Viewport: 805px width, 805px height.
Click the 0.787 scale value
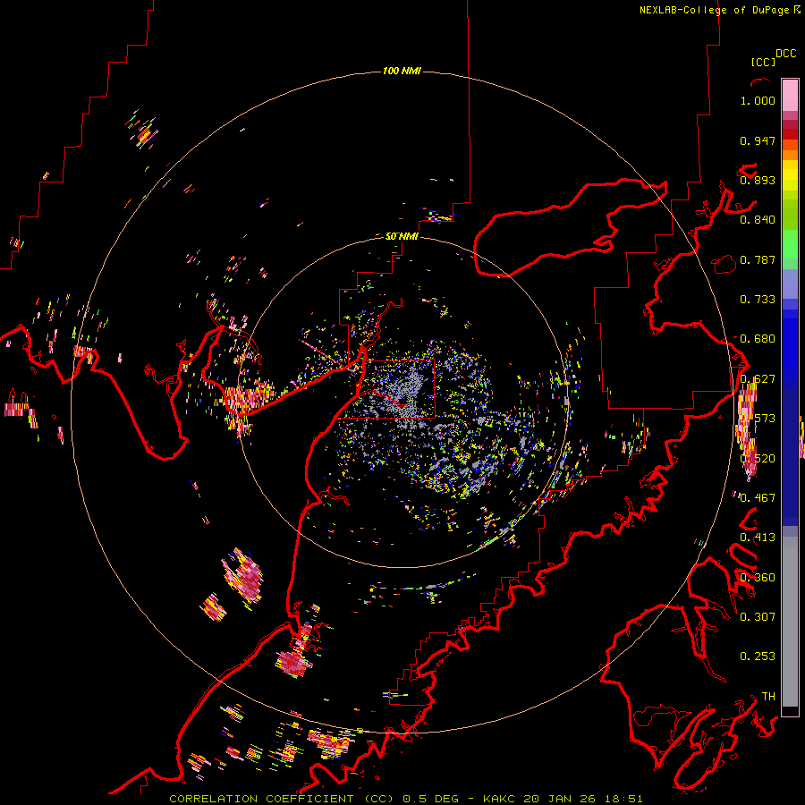tap(758, 259)
